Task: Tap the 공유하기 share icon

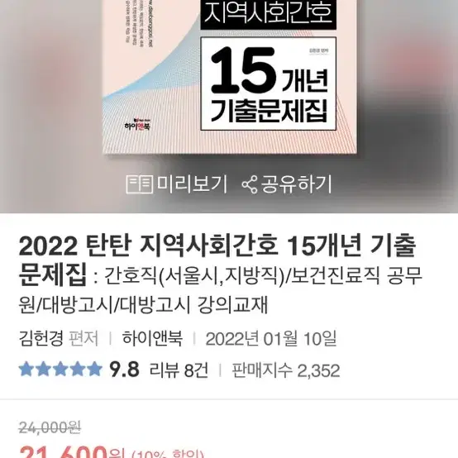Action: [x=250, y=184]
